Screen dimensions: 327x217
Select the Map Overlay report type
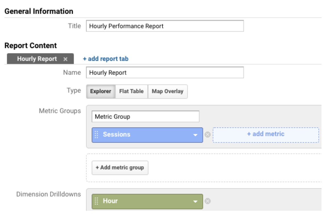click(x=167, y=91)
